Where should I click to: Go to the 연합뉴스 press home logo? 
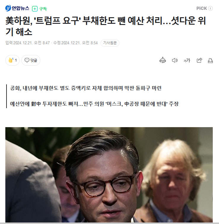(17, 8)
